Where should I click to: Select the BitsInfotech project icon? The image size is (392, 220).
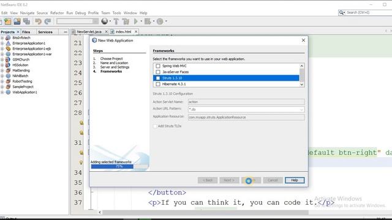8,38
